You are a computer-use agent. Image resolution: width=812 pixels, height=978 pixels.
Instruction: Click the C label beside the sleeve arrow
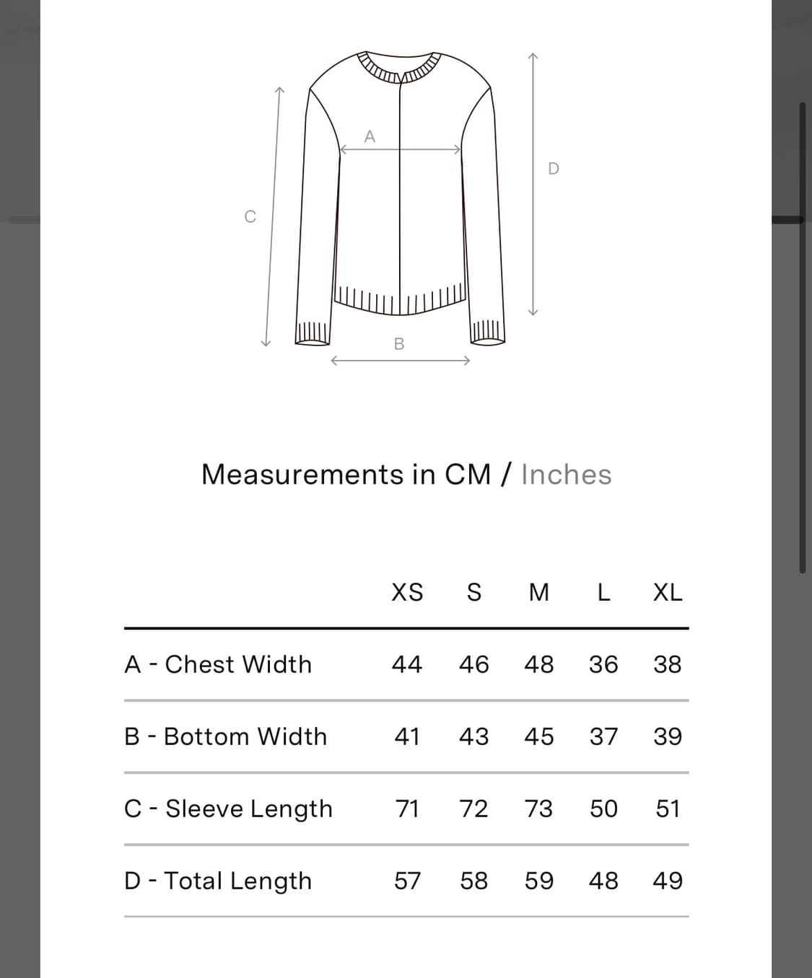click(x=250, y=216)
